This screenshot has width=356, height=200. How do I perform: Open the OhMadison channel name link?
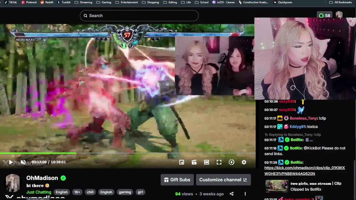click(x=42, y=178)
